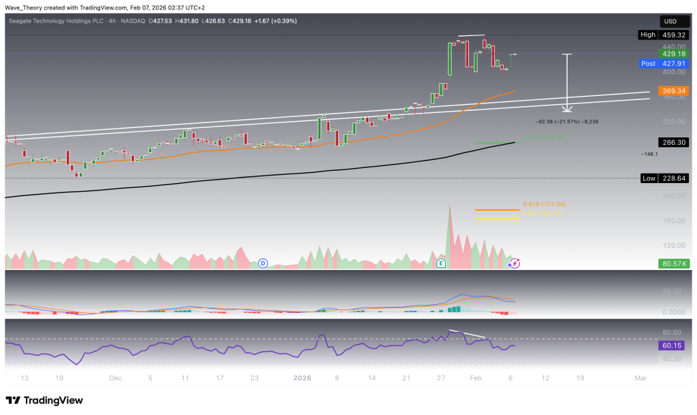Click the USD currency badge in the corner
The height and width of the screenshot is (415, 697).
673,21
